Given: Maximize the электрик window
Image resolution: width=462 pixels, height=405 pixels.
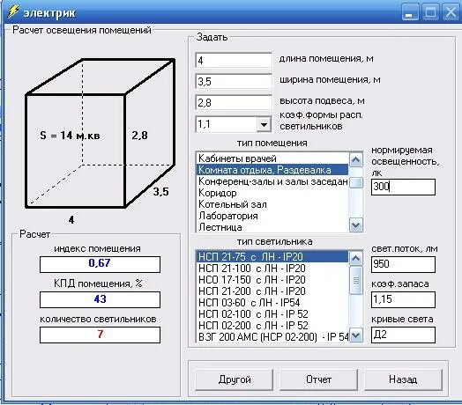Looking at the screenshot, I should coord(430,12).
